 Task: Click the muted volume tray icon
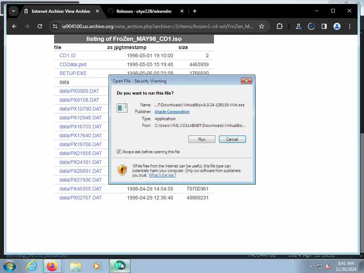[x=328, y=267]
